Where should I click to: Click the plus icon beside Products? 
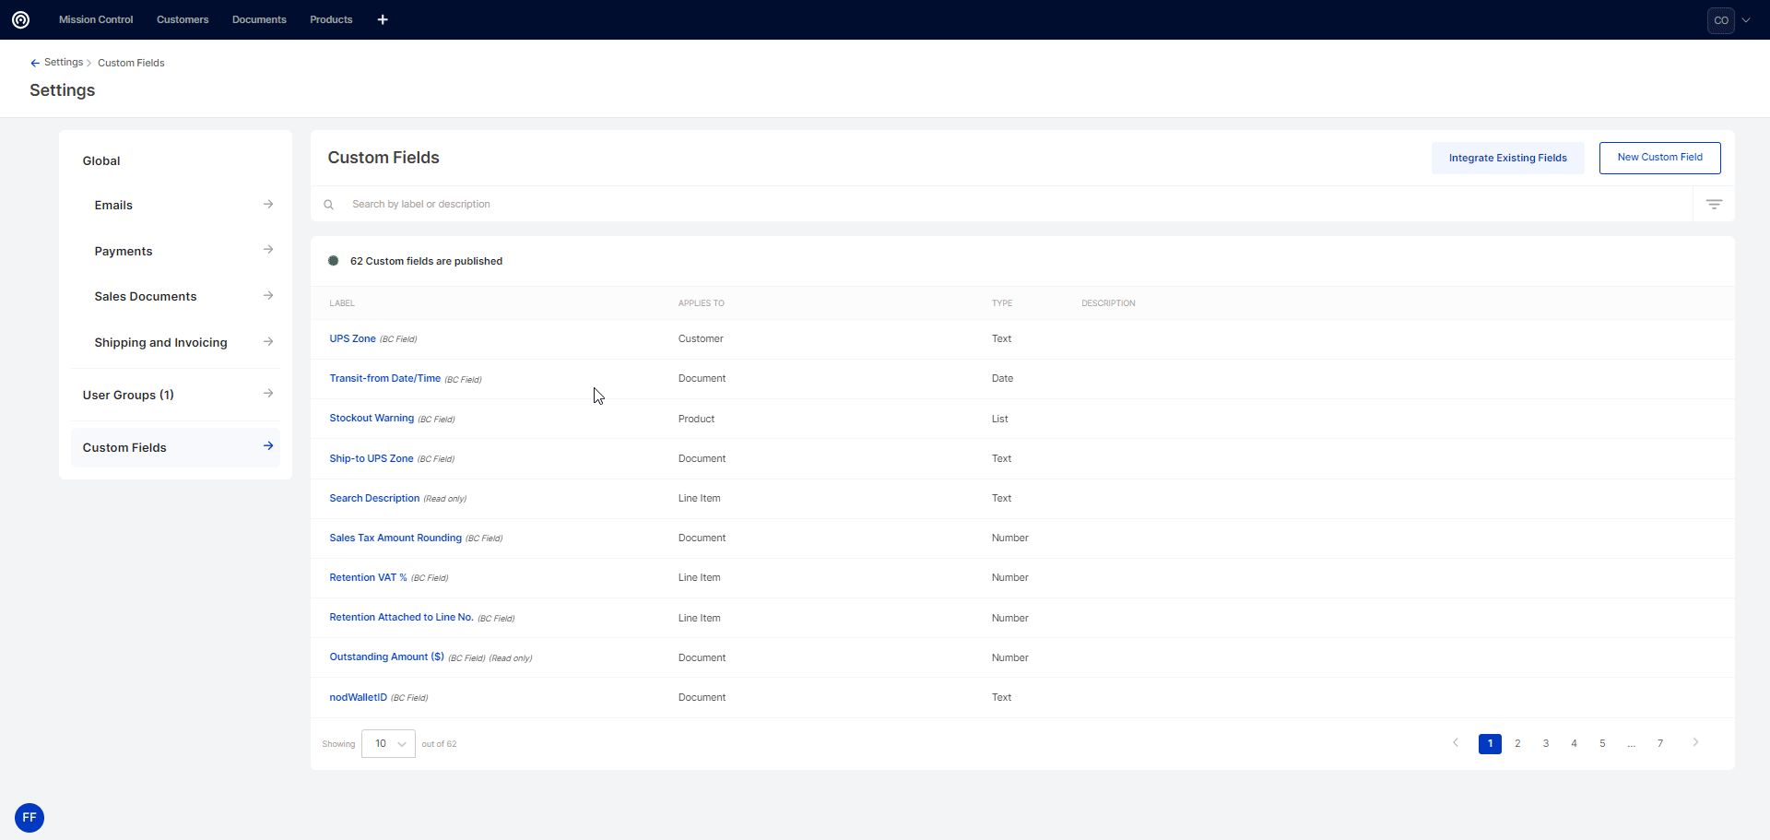click(383, 19)
